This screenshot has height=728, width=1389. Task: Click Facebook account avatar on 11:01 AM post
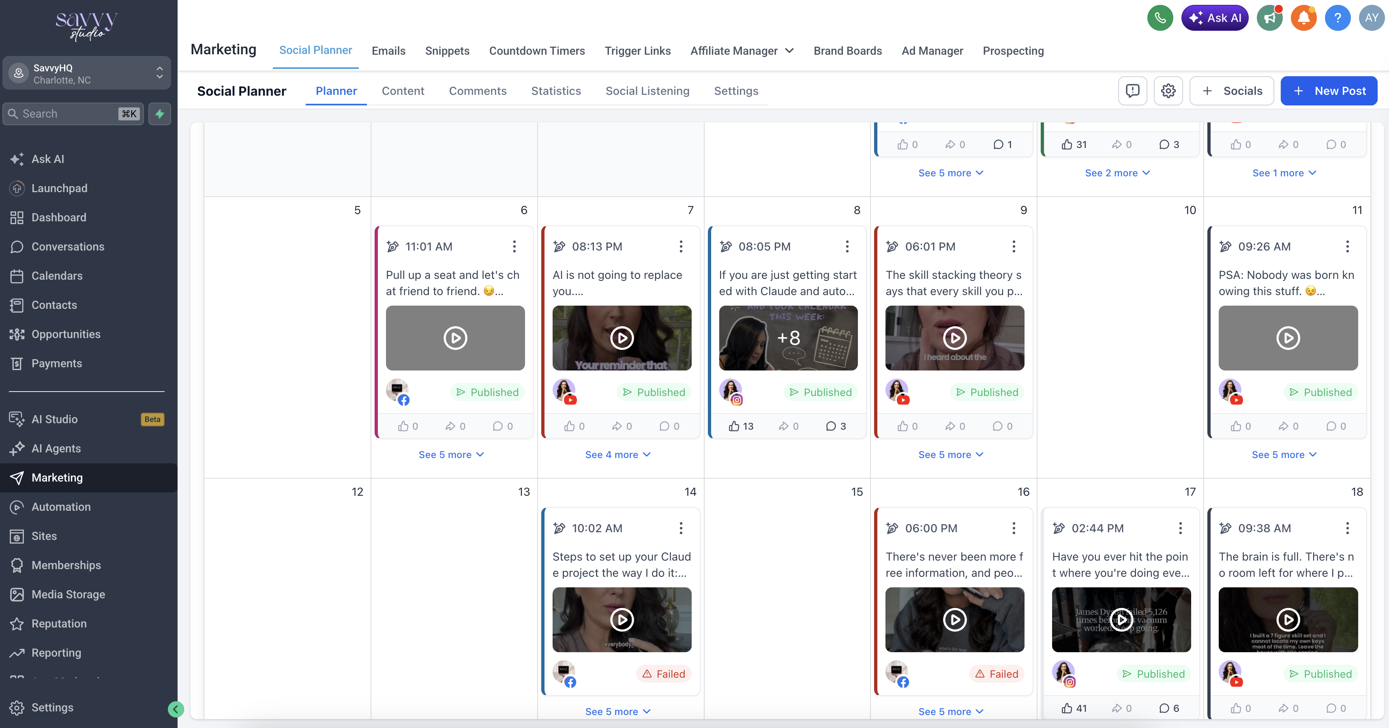(398, 392)
